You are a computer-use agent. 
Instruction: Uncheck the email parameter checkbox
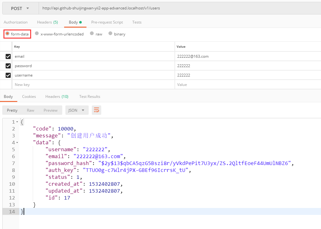tap(8, 56)
